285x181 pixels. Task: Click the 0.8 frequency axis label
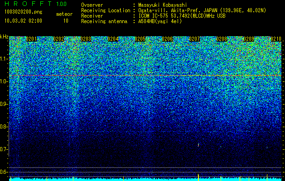point(4,127)
